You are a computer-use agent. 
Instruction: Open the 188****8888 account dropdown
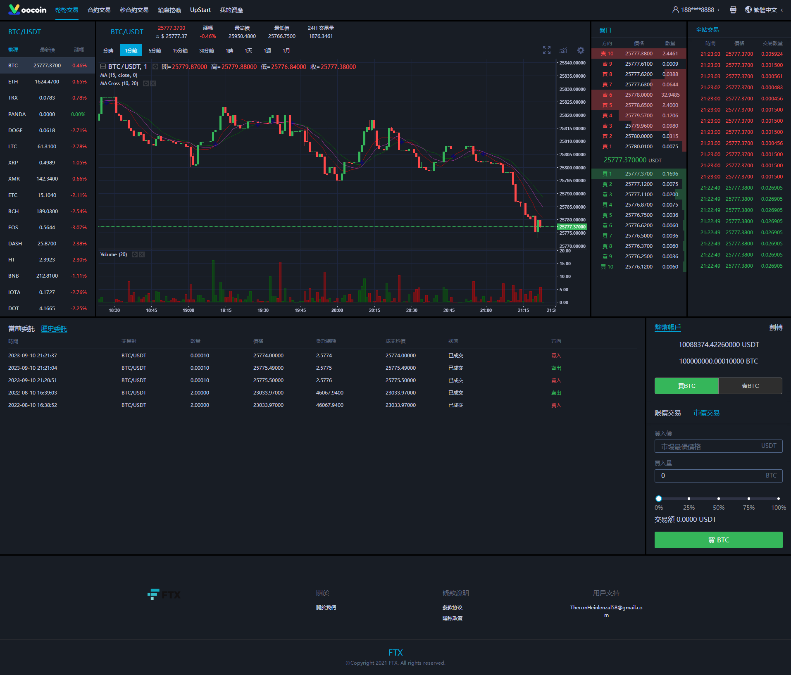coord(697,10)
